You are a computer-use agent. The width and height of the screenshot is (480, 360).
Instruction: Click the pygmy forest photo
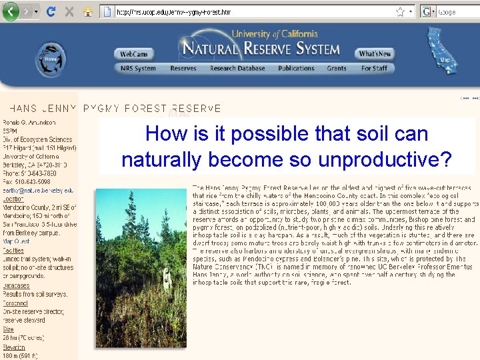pyautogui.click(x=141, y=268)
